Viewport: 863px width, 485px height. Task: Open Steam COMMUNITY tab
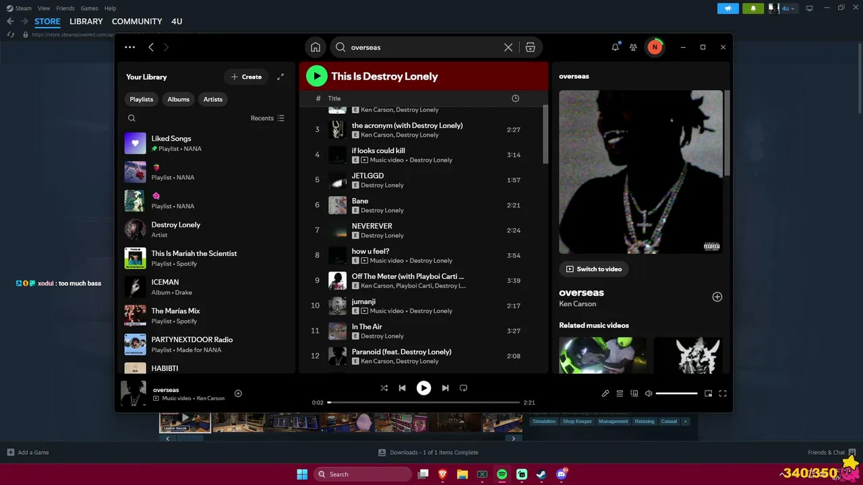coord(137,22)
